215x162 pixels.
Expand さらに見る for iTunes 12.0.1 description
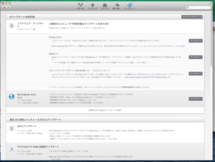(x=180, y=46)
